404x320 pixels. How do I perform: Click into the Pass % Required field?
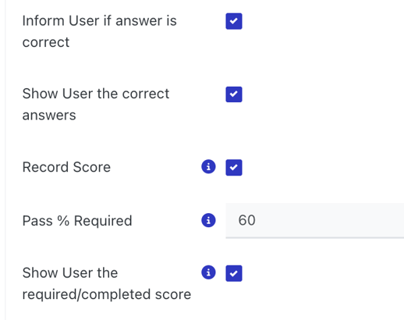pyautogui.click(x=314, y=221)
